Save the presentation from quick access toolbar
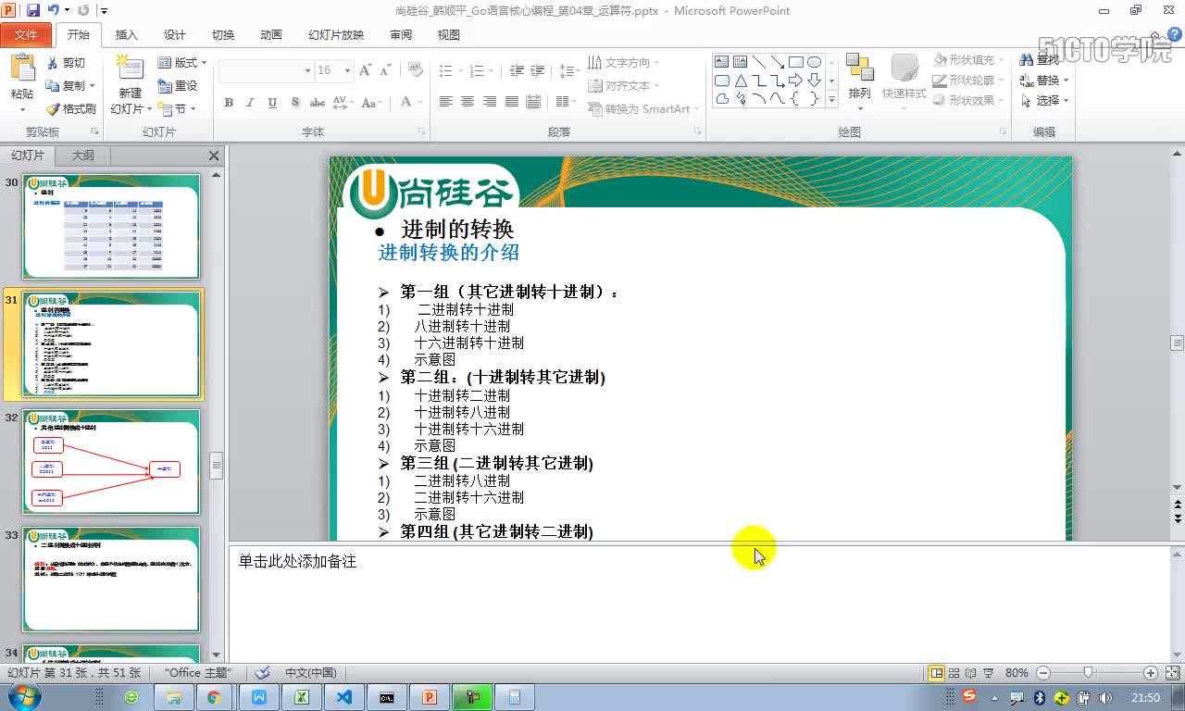 pos(32,10)
